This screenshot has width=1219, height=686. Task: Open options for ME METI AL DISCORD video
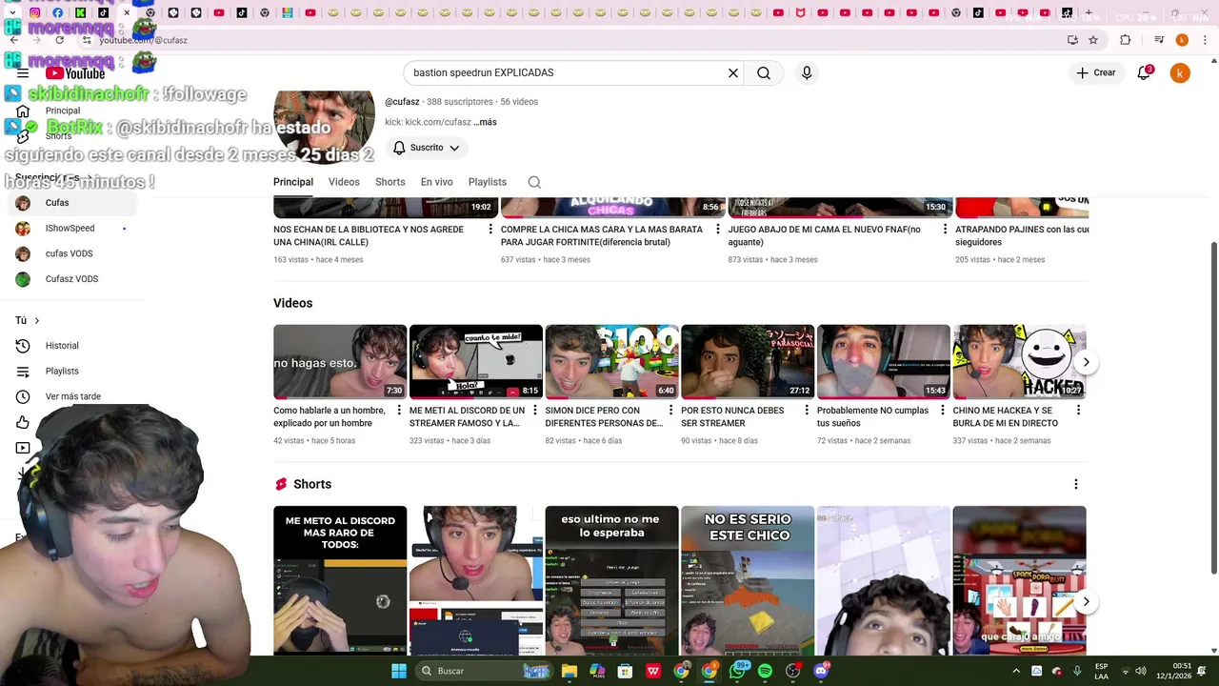[534, 411]
